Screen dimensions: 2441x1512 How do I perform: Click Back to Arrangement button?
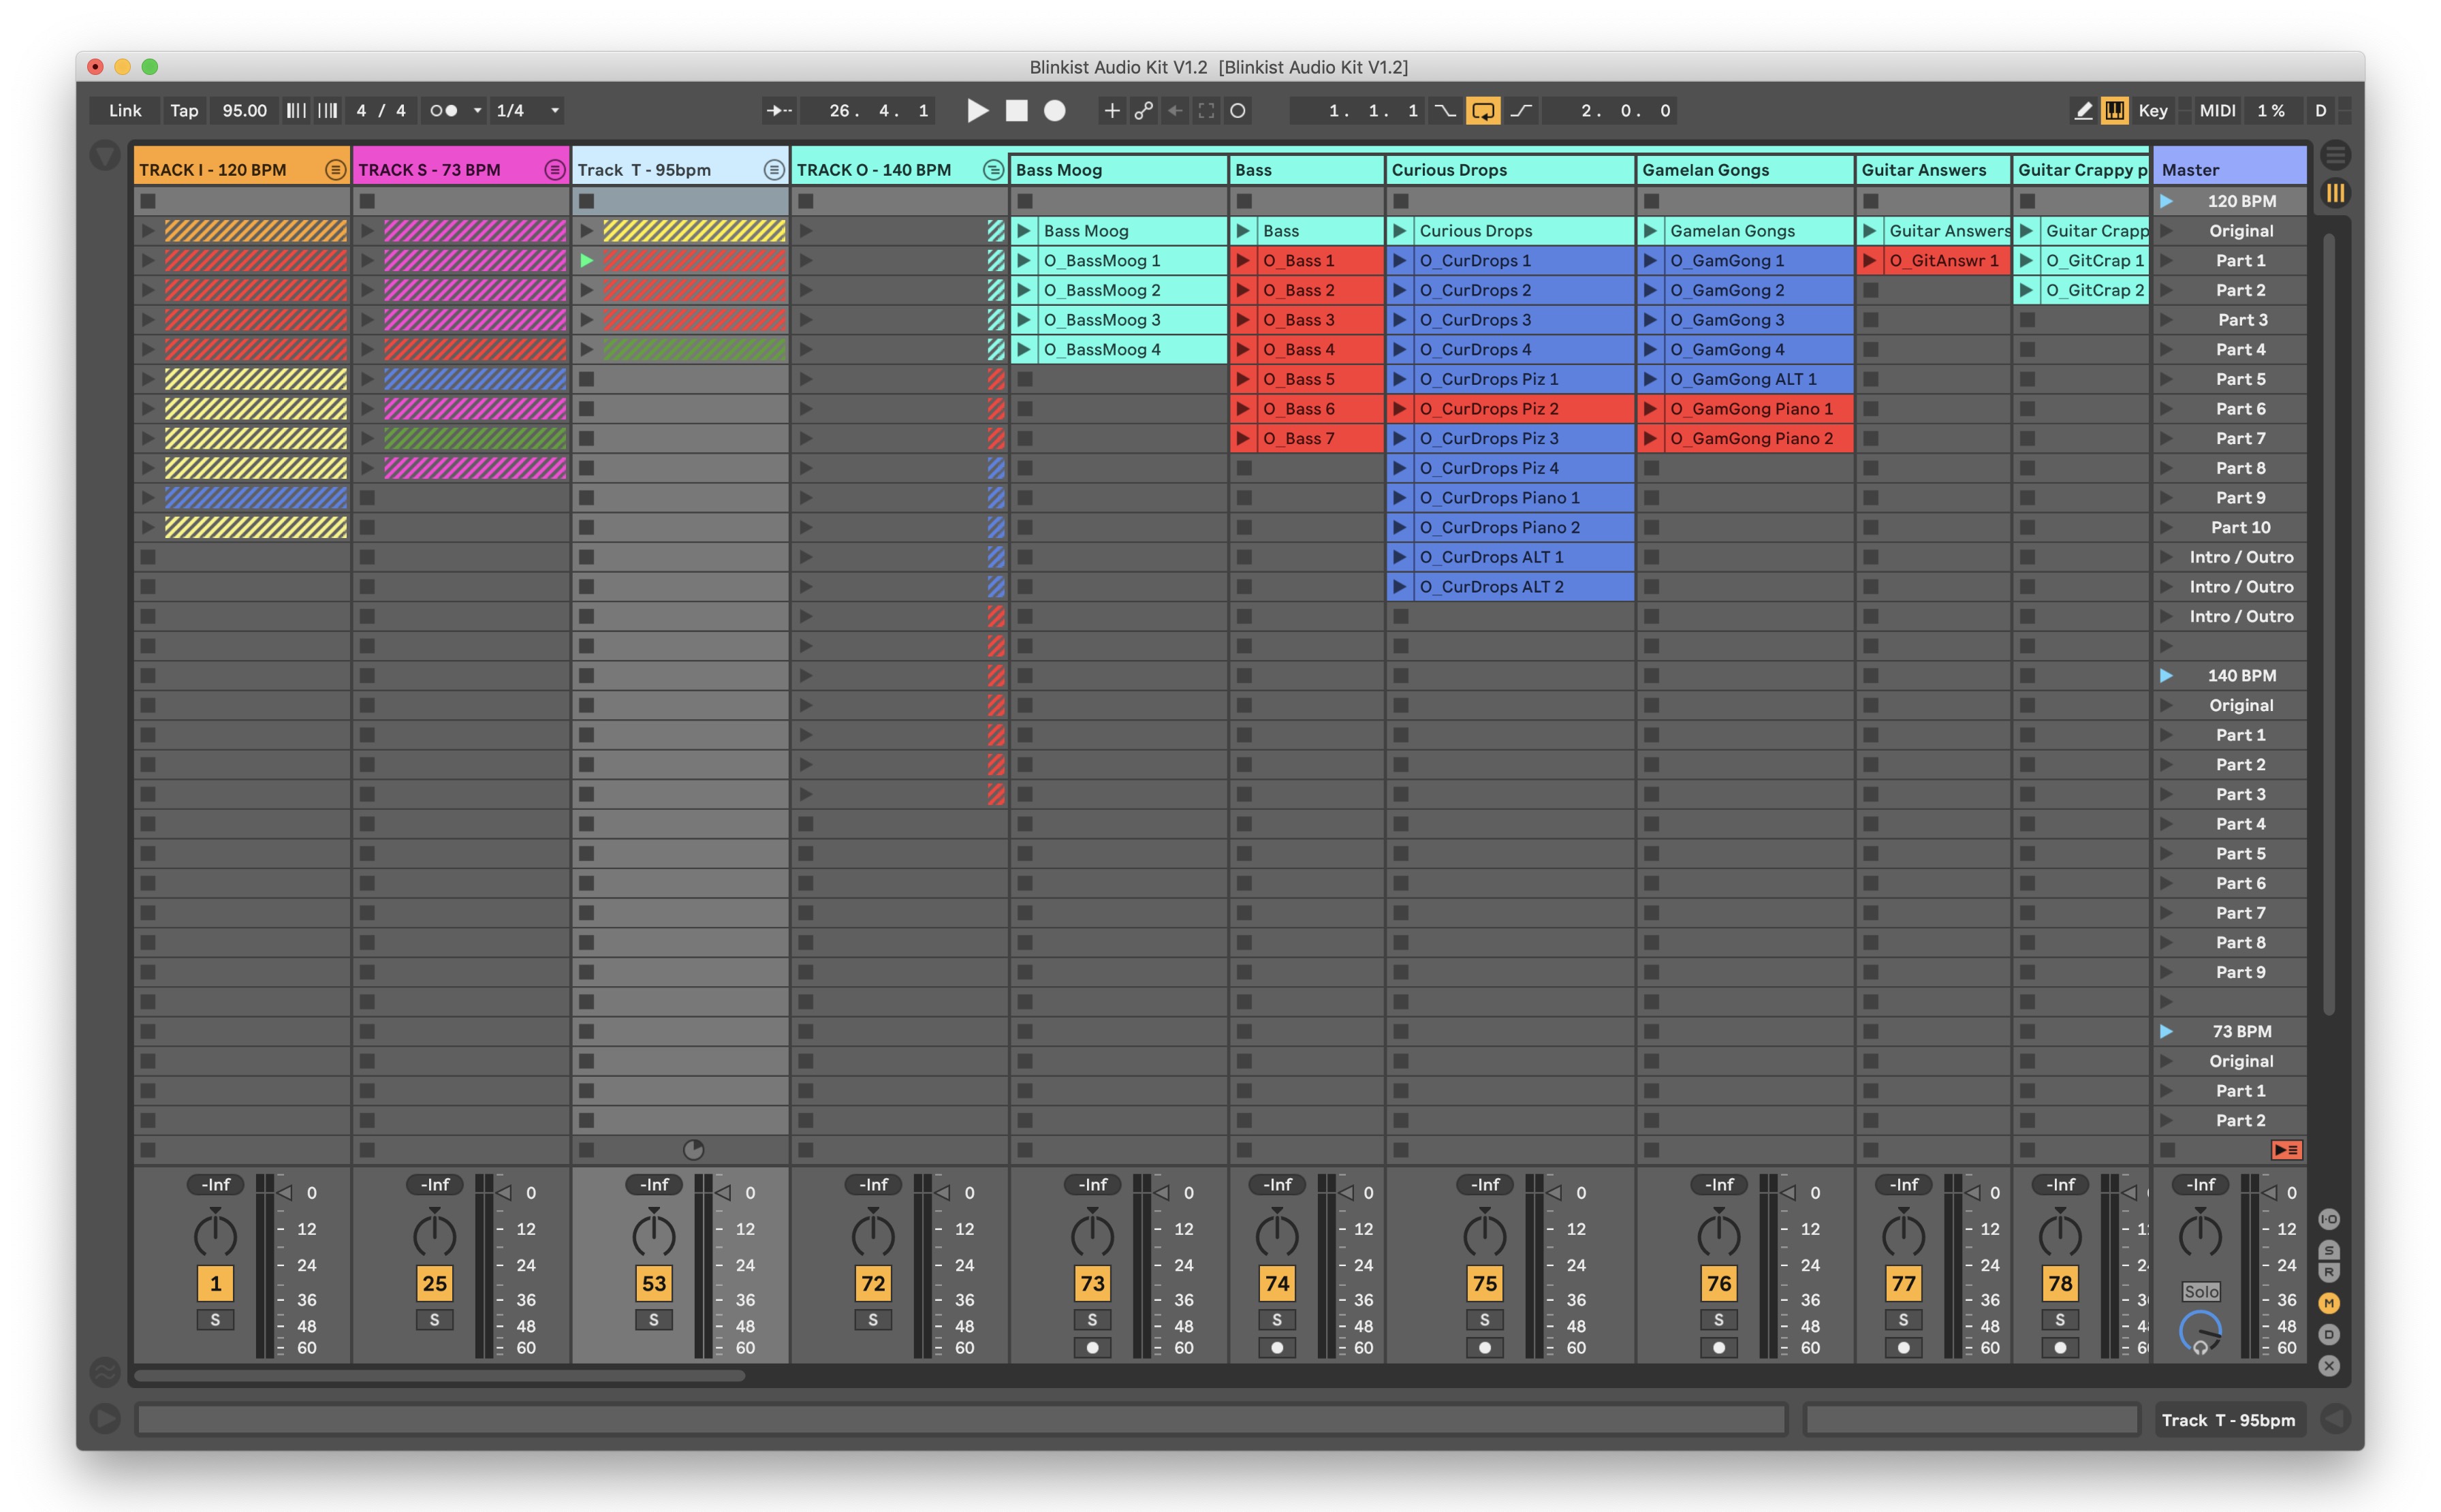click(2286, 1150)
